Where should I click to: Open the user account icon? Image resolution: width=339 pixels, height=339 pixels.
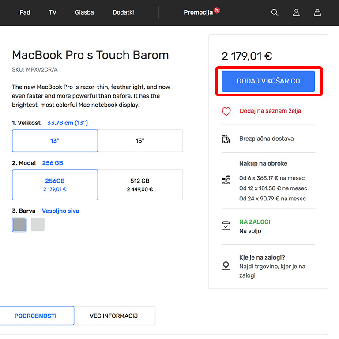coord(296,12)
